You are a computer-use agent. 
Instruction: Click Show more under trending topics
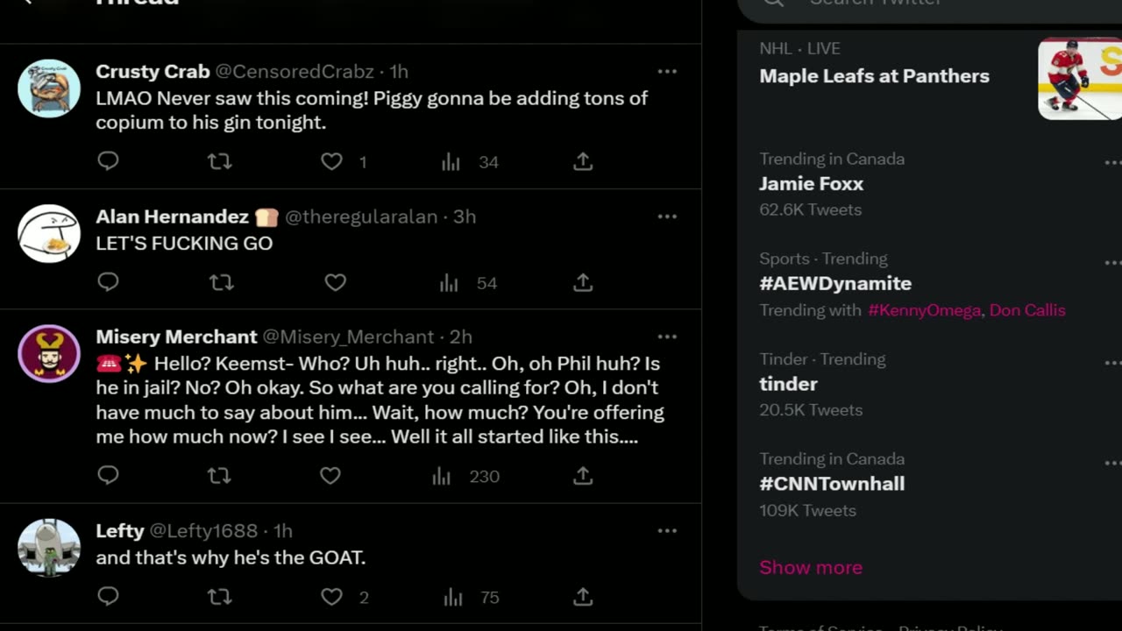[x=810, y=567]
